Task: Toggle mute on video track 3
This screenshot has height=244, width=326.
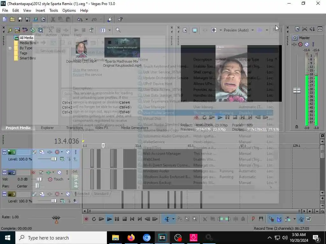Action: 68,194
